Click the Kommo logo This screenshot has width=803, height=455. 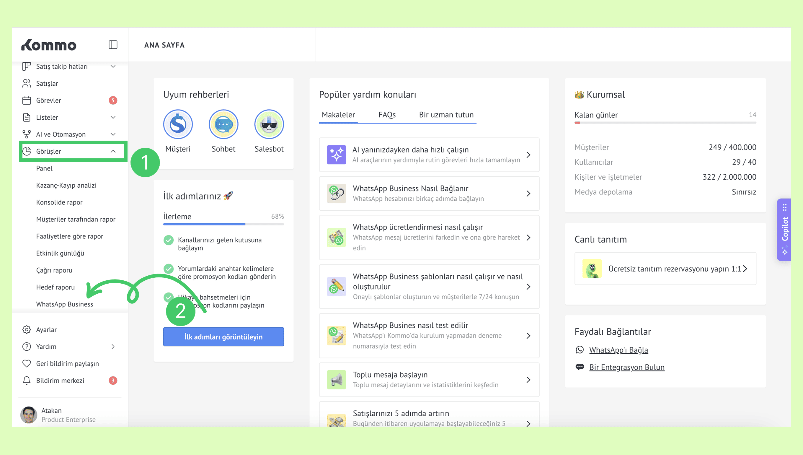point(49,45)
